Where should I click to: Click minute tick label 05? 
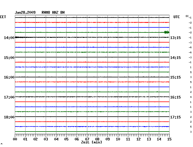coord(66,139)
